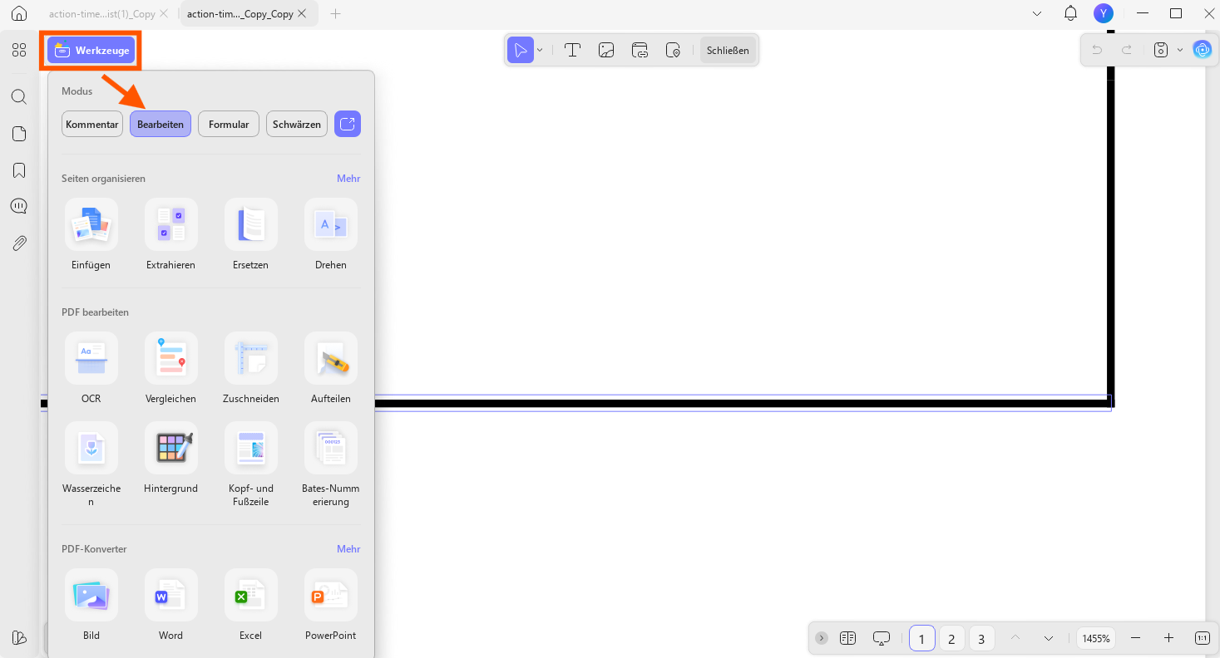Launch the OCR tool
1220x658 pixels.
(91, 358)
